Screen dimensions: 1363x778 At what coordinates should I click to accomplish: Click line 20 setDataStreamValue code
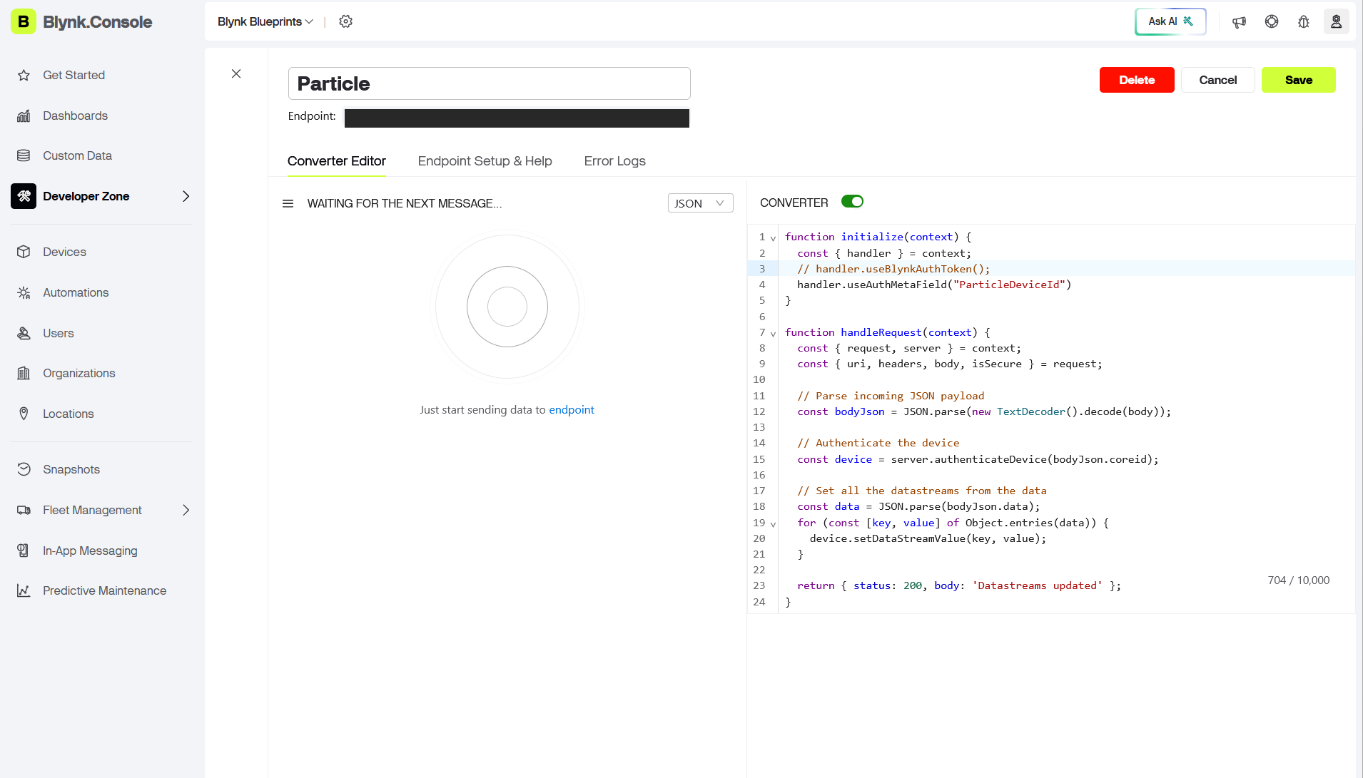click(x=928, y=538)
